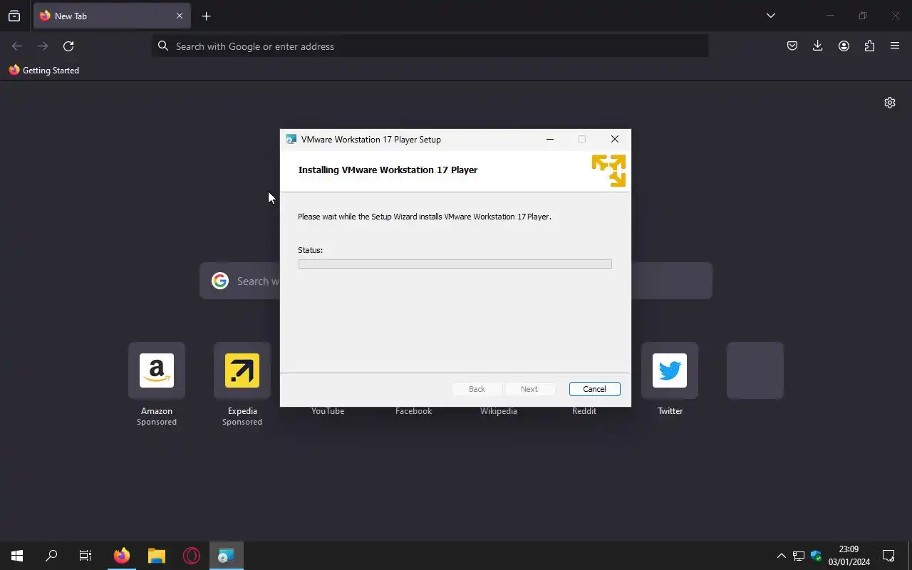Click the installation status progress bar
The width and height of the screenshot is (912, 570).
click(x=455, y=264)
